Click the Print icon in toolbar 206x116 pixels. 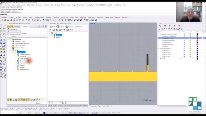(11, 20)
